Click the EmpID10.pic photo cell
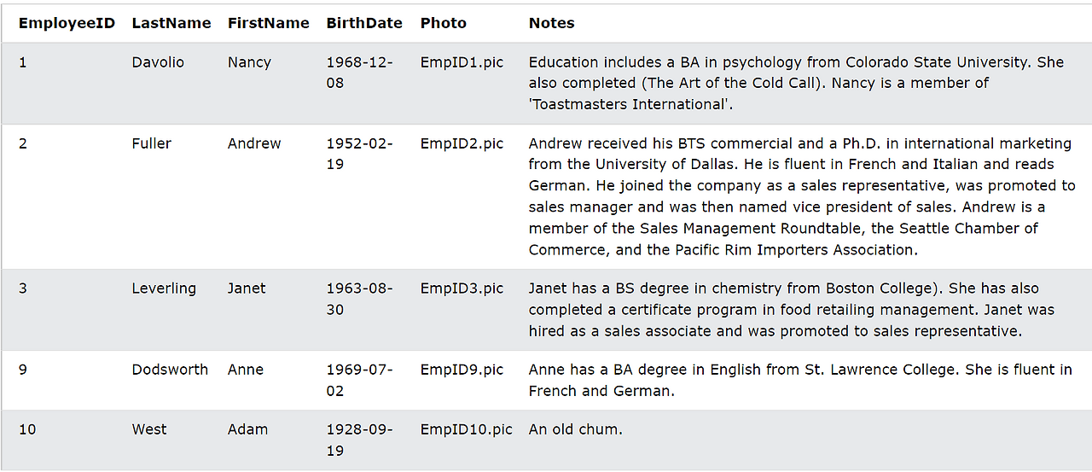 pyautogui.click(x=466, y=429)
